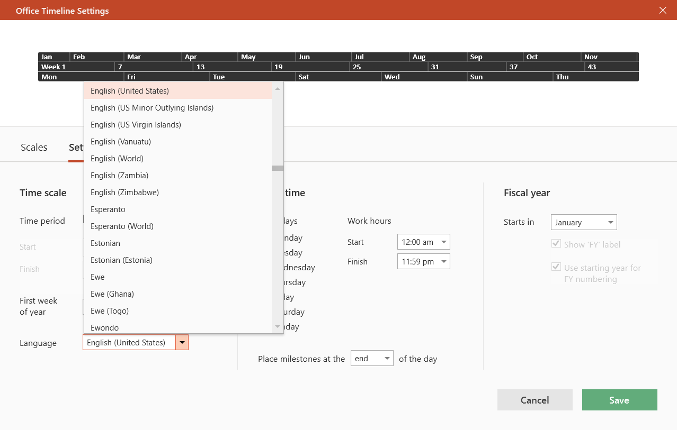The width and height of the screenshot is (677, 430).
Task: Click the language list scrollbar thumb
Action: coord(278,168)
